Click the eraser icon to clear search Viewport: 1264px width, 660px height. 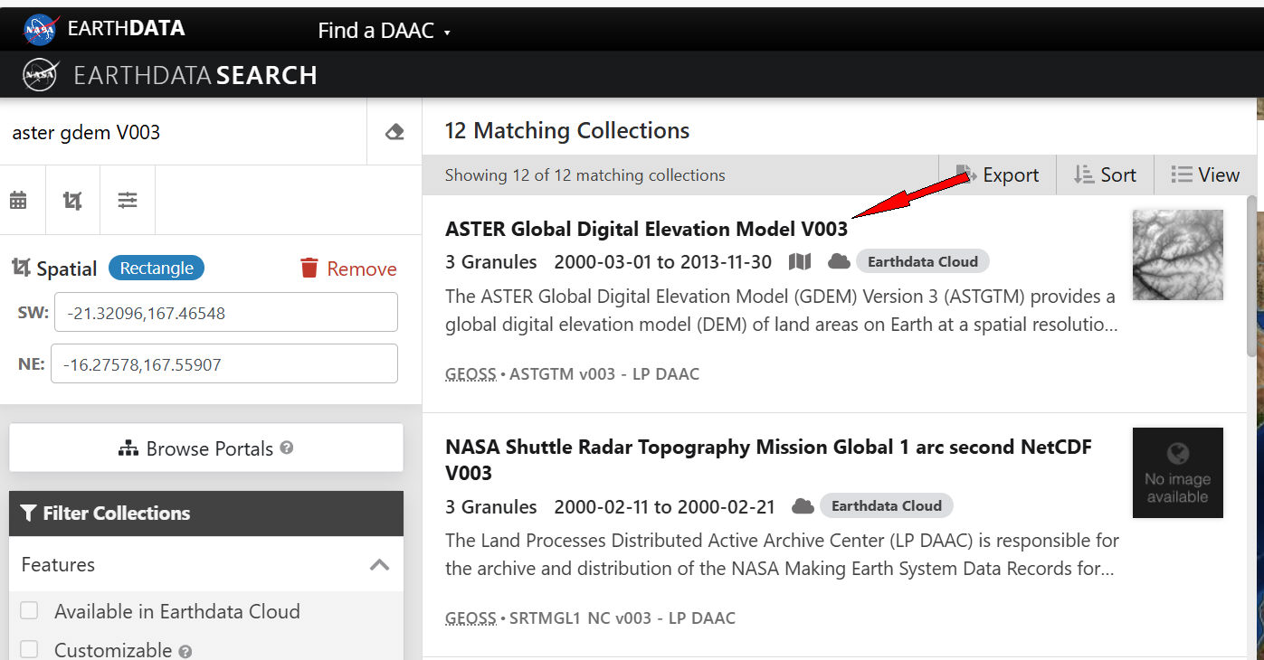[x=394, y=132]
